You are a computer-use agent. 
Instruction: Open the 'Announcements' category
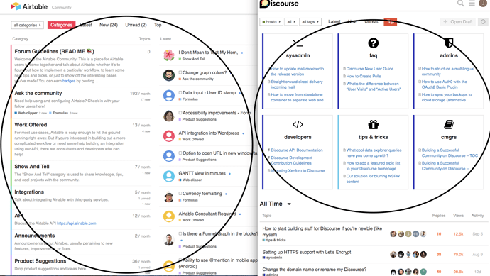pyautogui.click(x=34, y=236)
